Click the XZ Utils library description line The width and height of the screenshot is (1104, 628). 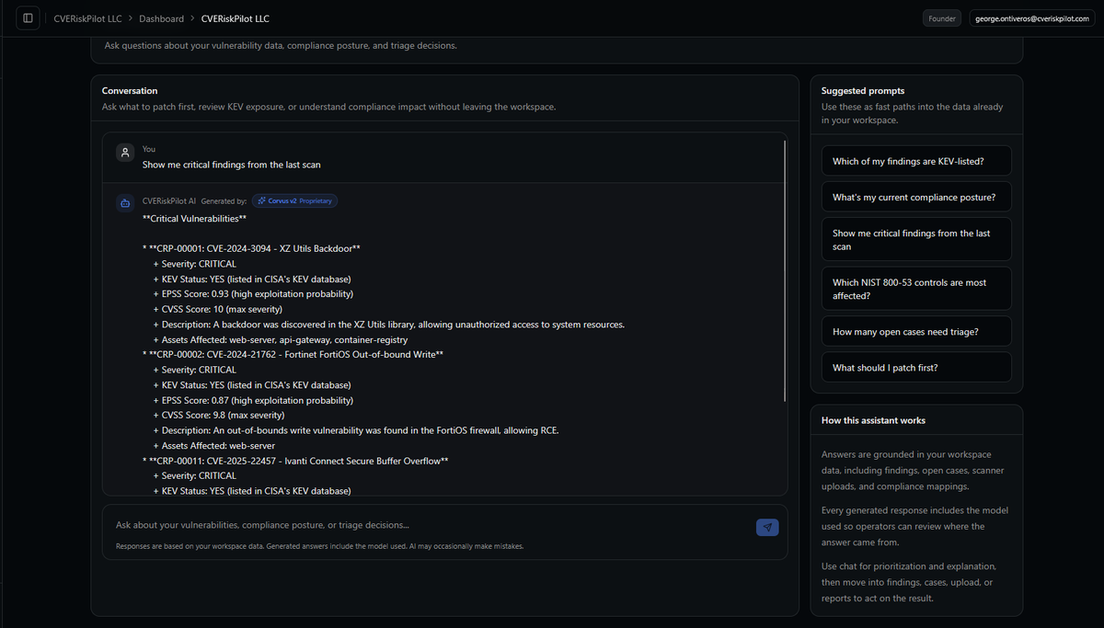coord(389,325)
